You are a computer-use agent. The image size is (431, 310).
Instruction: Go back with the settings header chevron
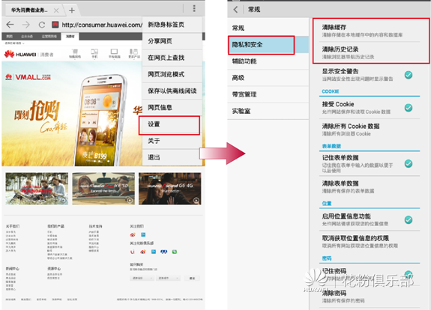point(235,10)
